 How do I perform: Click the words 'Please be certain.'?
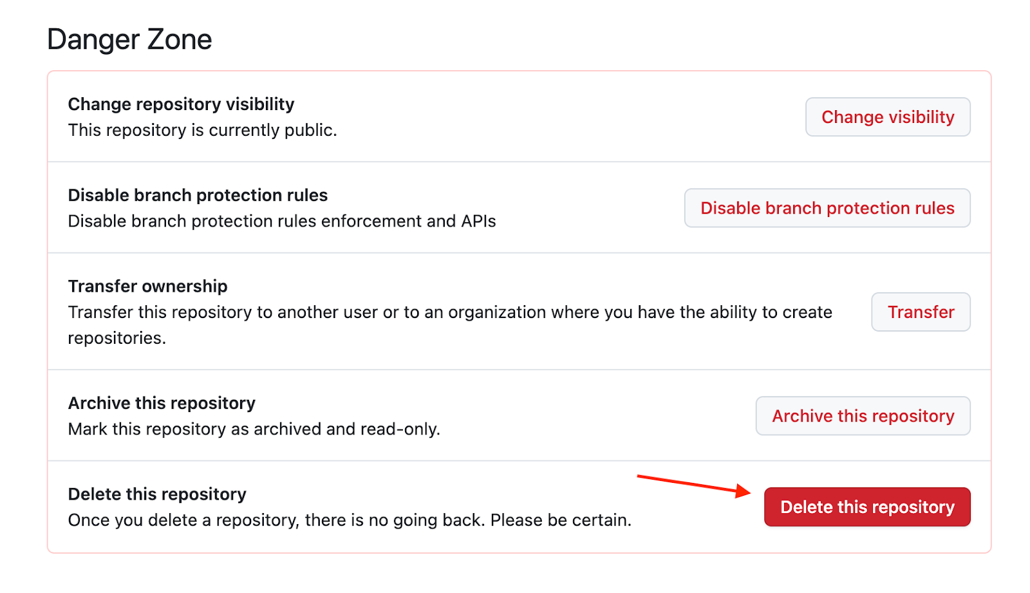[x=561, y=520]
